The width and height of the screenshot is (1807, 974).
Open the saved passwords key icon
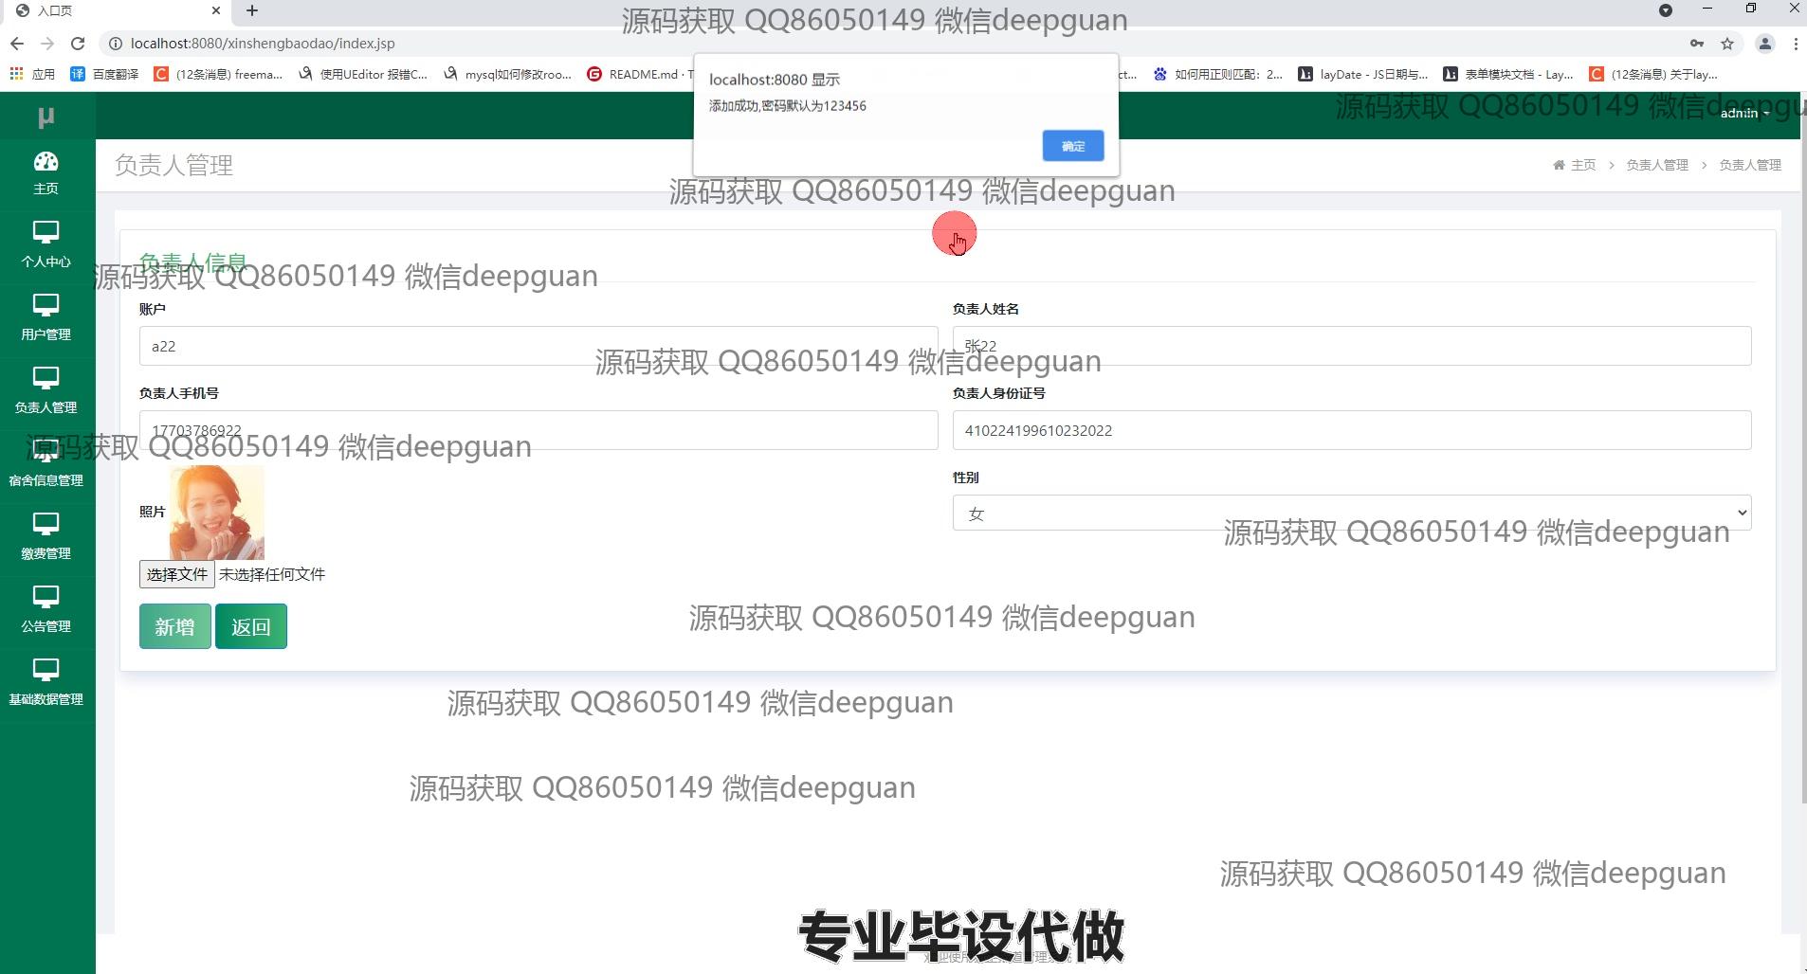[1697, 44]
